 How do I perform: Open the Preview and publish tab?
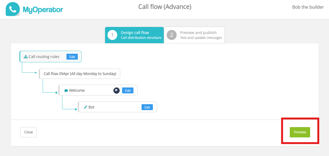[201, 35]
